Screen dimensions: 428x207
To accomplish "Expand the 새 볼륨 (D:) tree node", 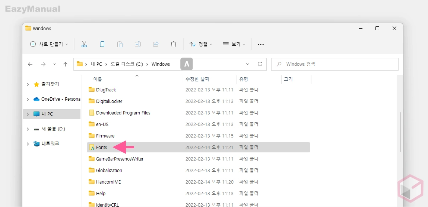I will (x=28, y=129).
